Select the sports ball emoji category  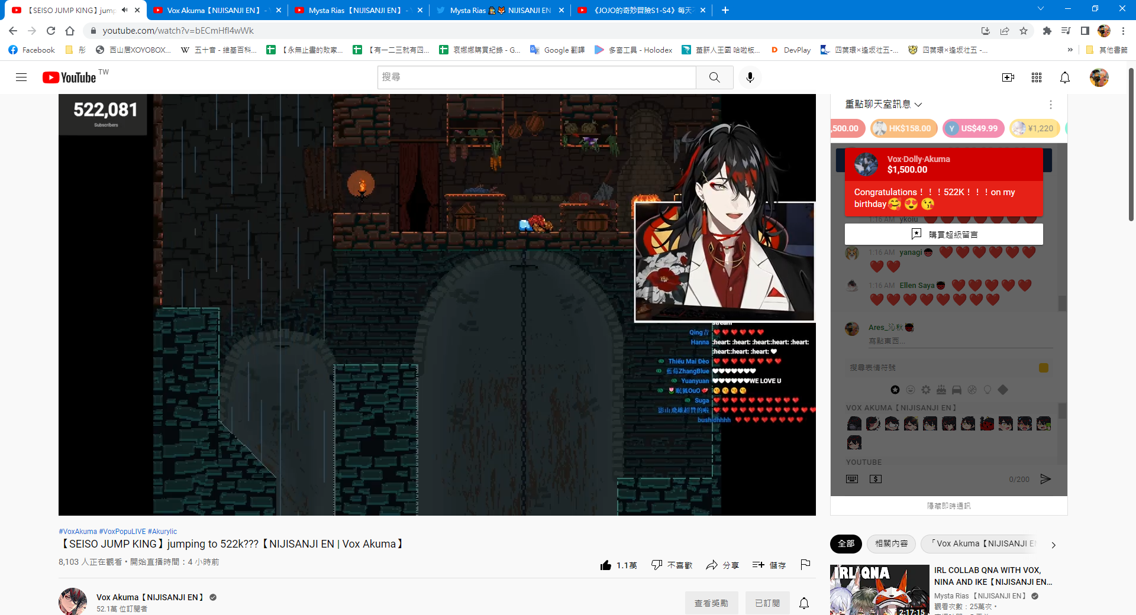[x=972, y=390]
